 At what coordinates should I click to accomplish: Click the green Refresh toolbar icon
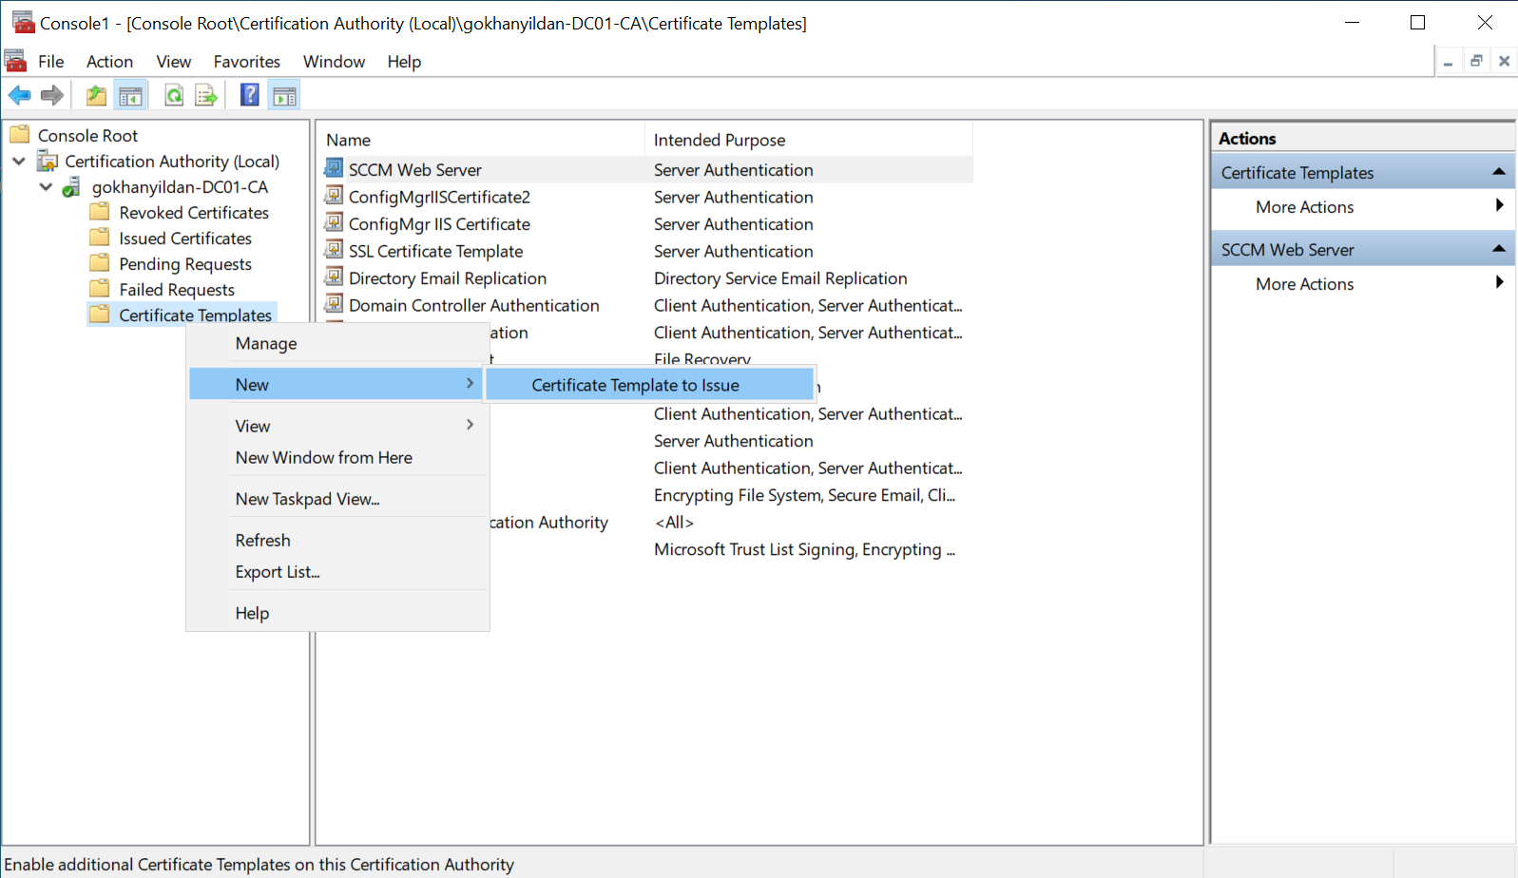(x=174, y=95)
